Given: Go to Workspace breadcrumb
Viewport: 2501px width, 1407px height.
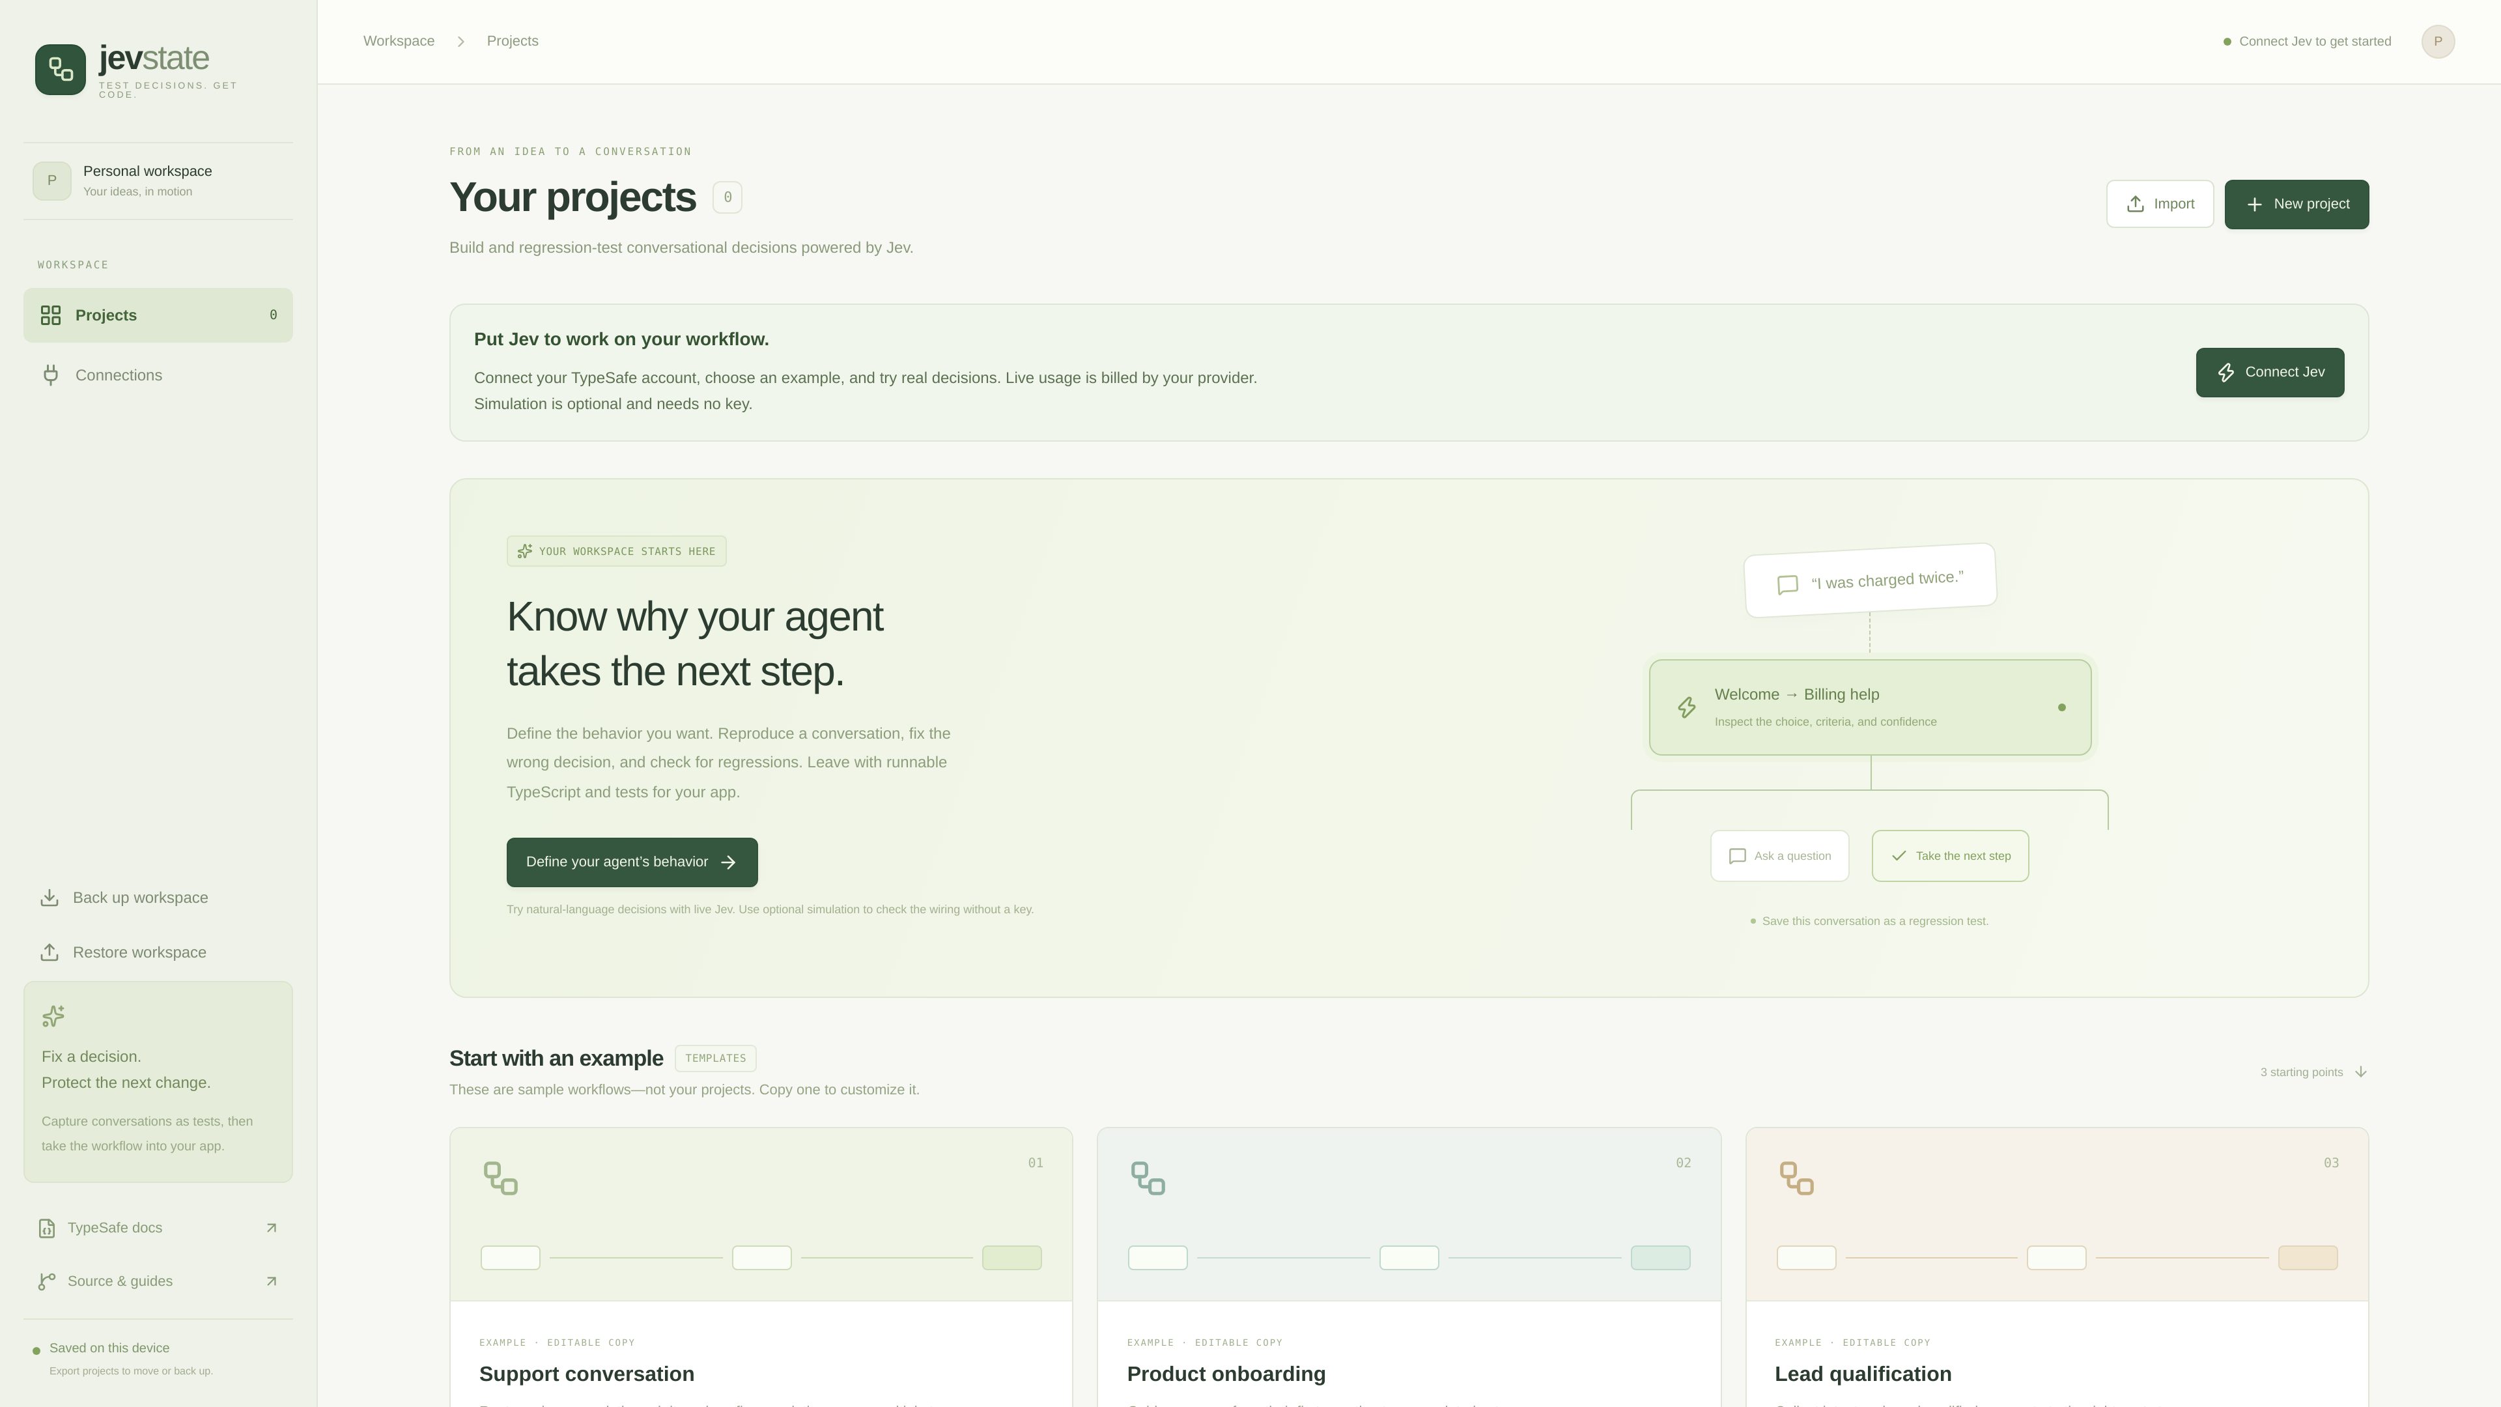Looking at the screenshot, I should pos(399,41).
